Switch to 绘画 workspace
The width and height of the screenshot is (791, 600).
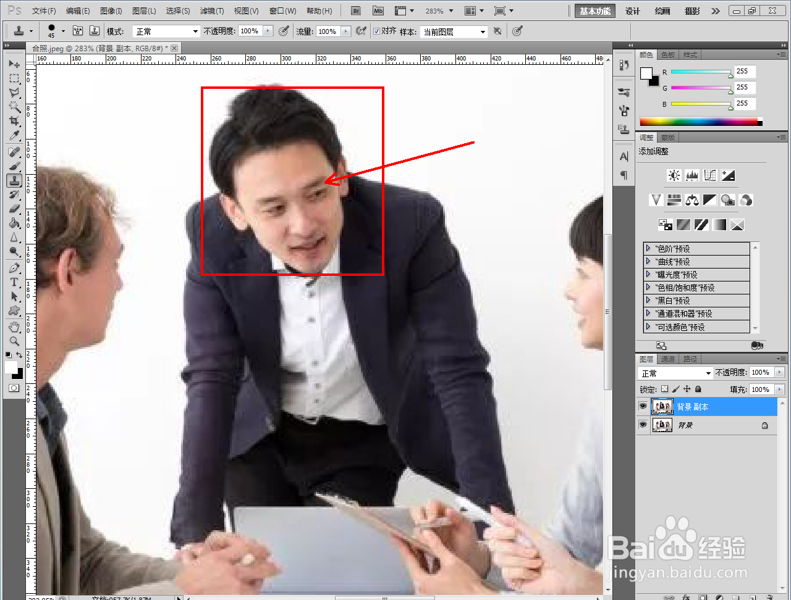662,11
